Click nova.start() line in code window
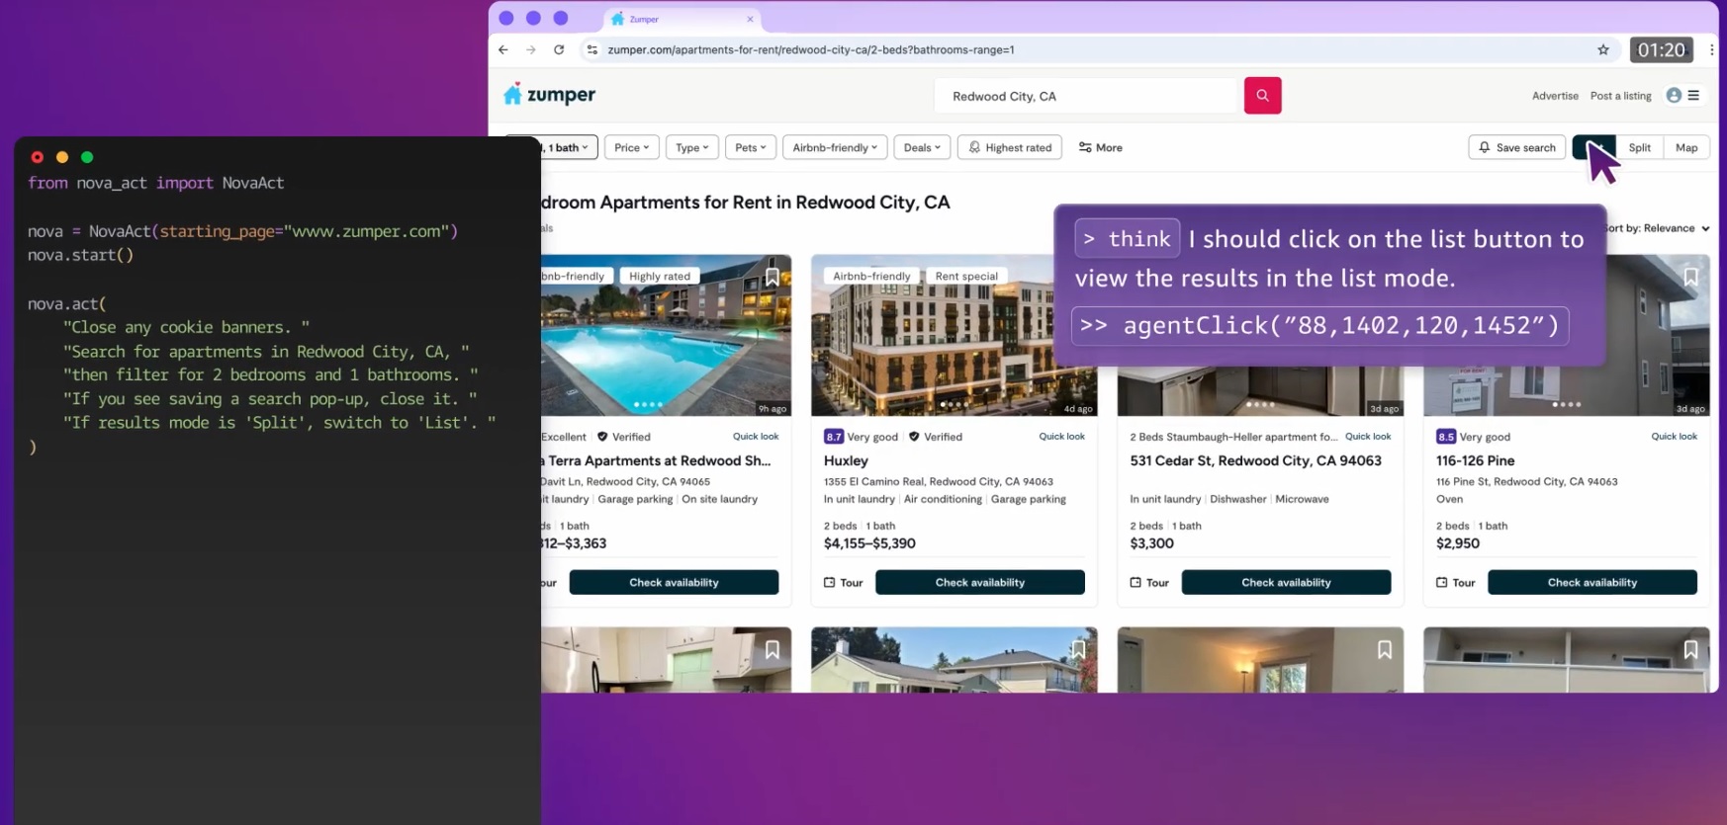Screen dimensions: 1727x825 [80, 255]
